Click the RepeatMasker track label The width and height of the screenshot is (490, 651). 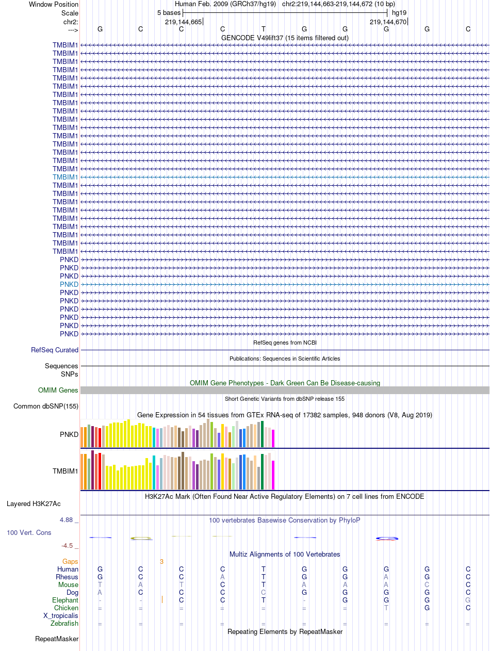57,639
